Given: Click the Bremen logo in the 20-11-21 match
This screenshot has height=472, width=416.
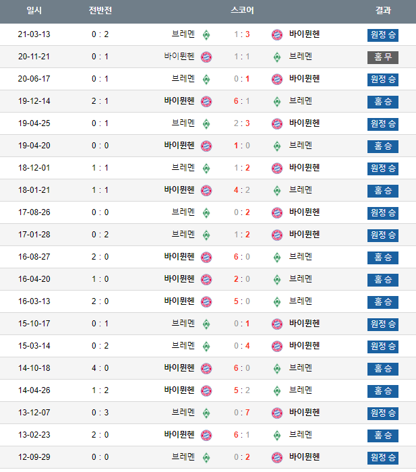Looking at the screenshot, I should [276, 57].
